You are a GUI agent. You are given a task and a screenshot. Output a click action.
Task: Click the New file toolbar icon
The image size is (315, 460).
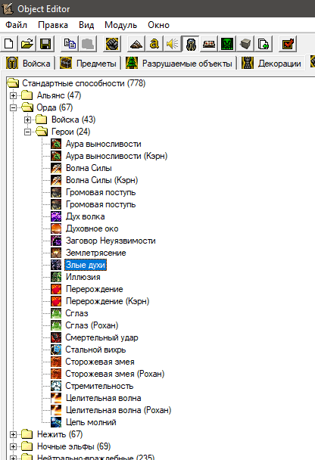(9, 44)
